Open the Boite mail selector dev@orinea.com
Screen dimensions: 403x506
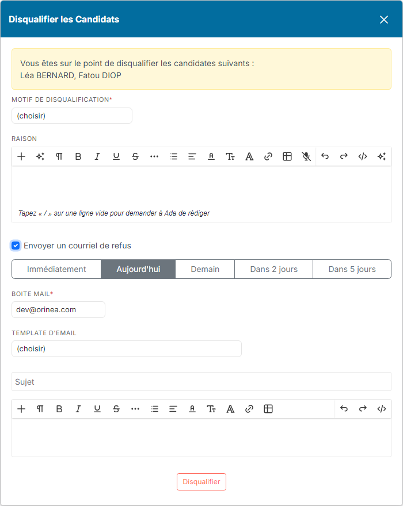tap(59, 310)
